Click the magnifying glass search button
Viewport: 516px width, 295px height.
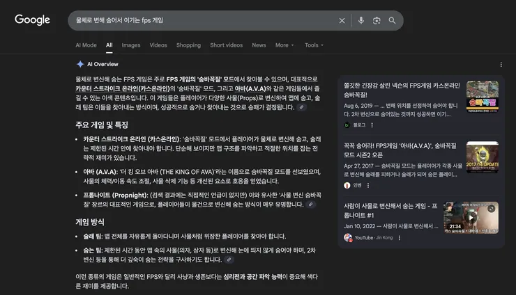point(392,20)
